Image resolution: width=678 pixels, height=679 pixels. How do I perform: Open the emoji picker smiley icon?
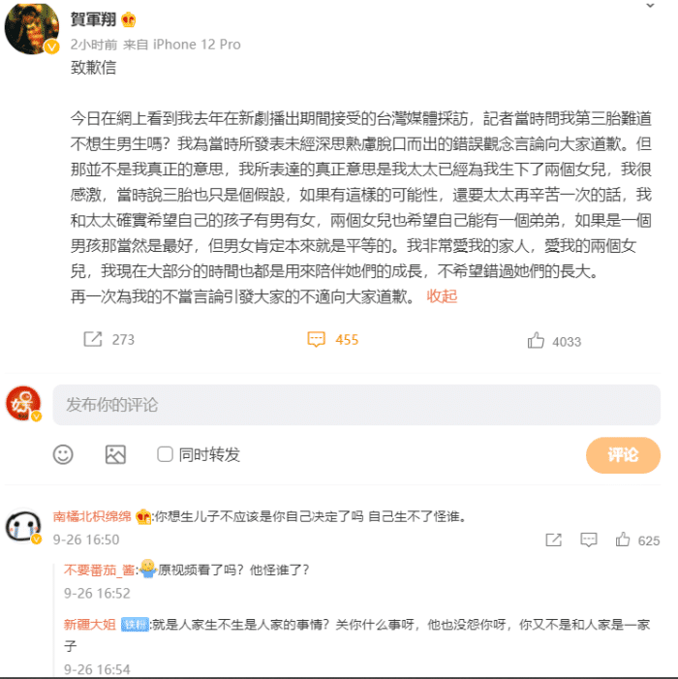(63, 454)
